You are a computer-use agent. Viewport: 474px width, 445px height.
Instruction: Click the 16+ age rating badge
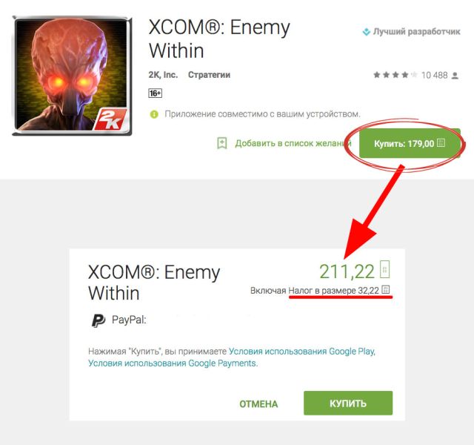tap(155, 93)
